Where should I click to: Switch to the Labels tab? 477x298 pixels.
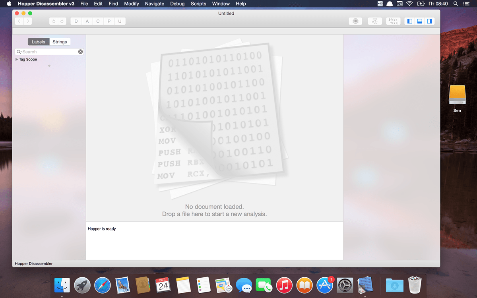(x=39, y=42)
